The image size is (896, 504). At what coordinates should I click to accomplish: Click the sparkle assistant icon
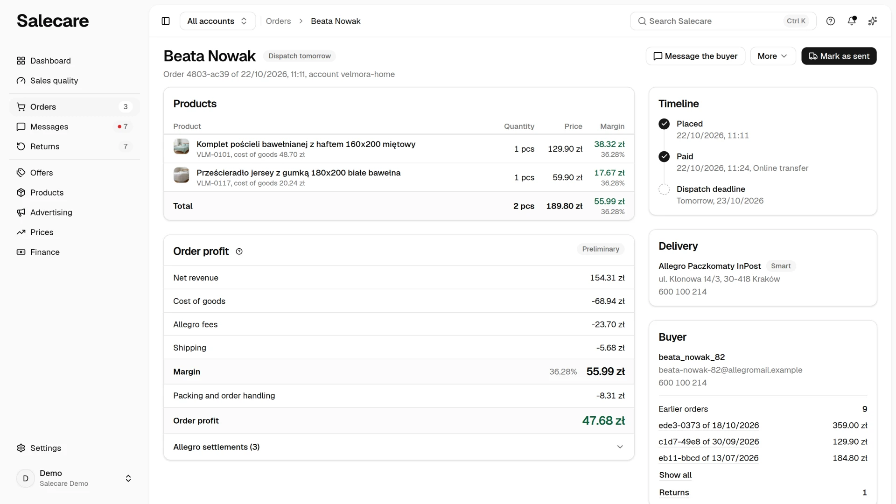click(x=873, y=21)
